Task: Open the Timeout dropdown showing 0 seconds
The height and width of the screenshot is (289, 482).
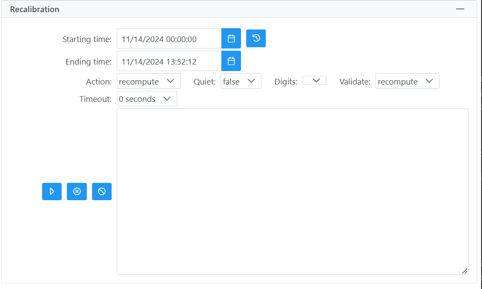Action: 147,99
